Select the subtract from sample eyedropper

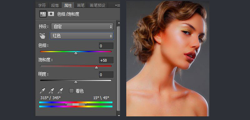(x=60, y=91)
